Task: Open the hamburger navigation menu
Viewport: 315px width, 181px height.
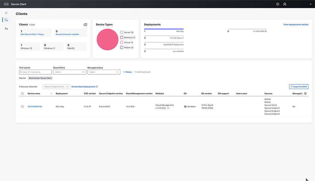Action: (6, 13)
